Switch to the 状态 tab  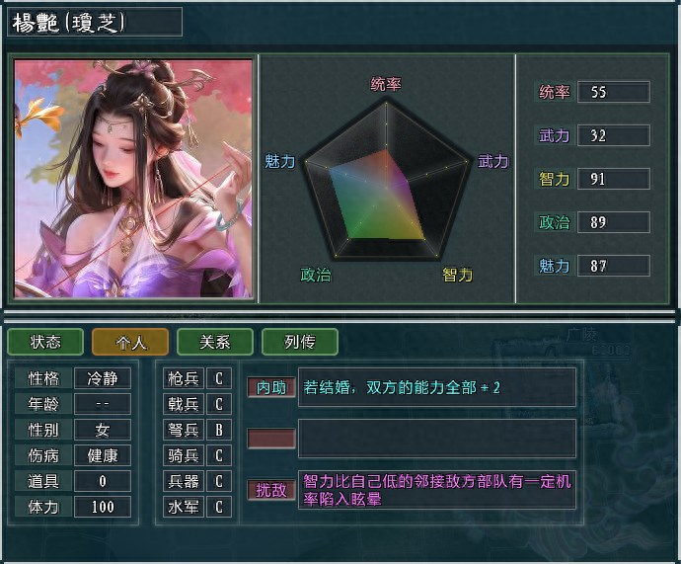[45, 342]
